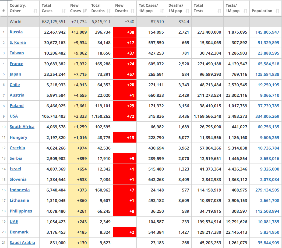Sort by Population column icon

click(277, 11)
